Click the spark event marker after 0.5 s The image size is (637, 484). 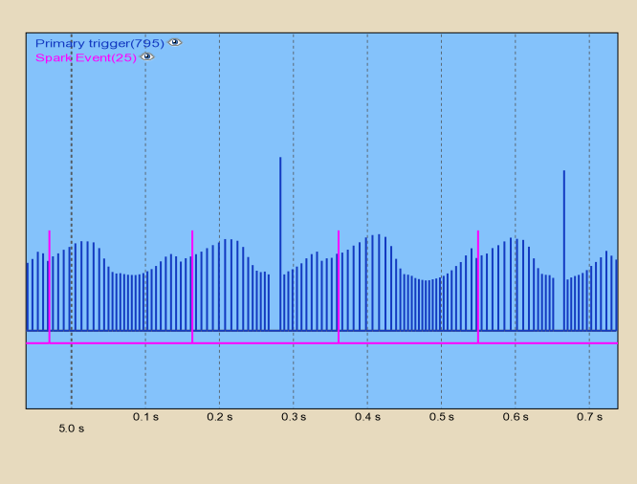478,285
